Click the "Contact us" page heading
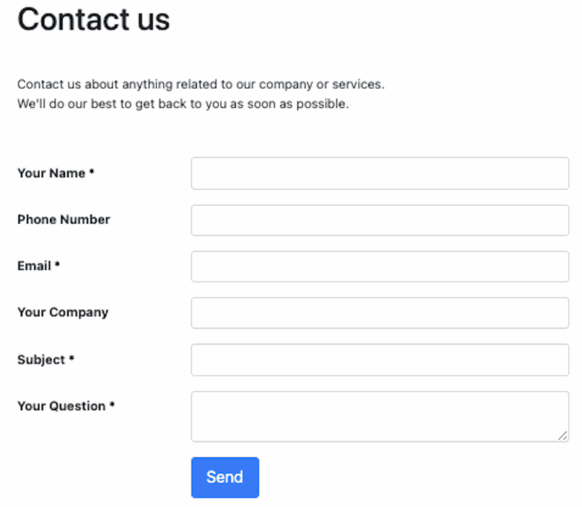582x507 pixels. pos(93,19)
